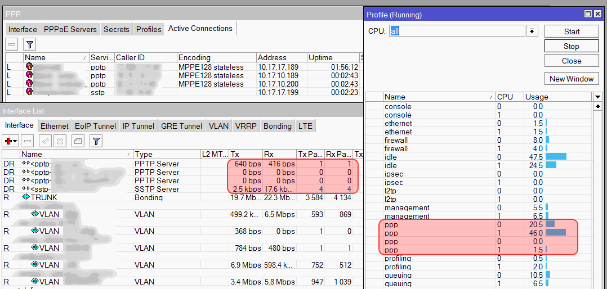Open the Ethernet tab in Interface List
The width and height of the screenshot is (607, 289).
[x=55, y=126]
